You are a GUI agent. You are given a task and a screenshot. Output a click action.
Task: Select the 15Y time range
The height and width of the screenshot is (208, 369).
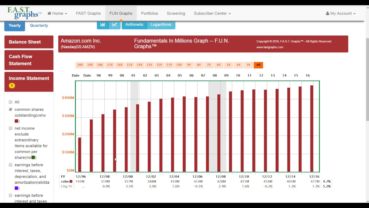pos(130,65)
